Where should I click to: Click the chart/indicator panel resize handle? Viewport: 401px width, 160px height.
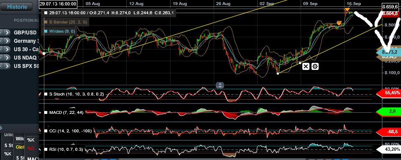(x=220, y=85)
